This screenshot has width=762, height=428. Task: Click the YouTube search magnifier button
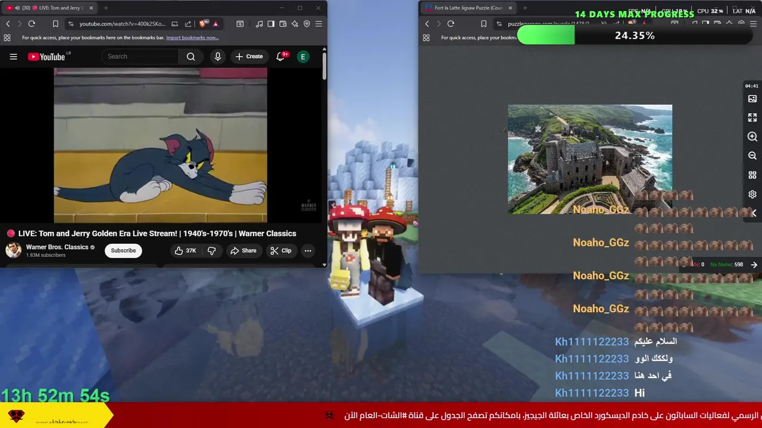pos(190,56)
